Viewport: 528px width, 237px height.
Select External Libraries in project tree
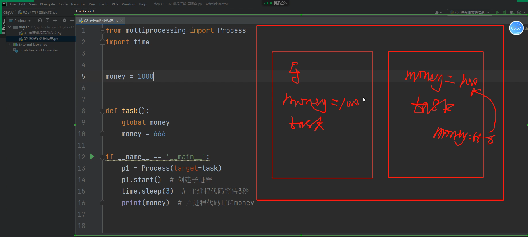(x=33, y=45)
